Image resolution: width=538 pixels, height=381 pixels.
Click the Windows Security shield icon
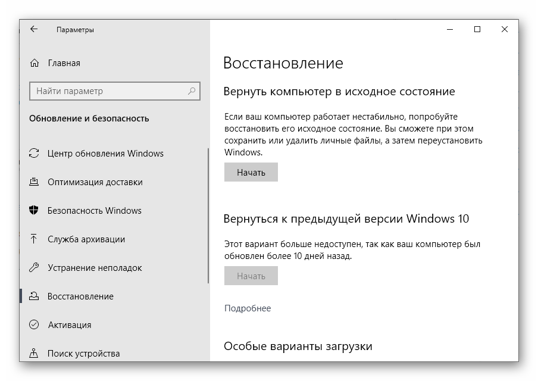pyautogui.click(x=35, y=211)
